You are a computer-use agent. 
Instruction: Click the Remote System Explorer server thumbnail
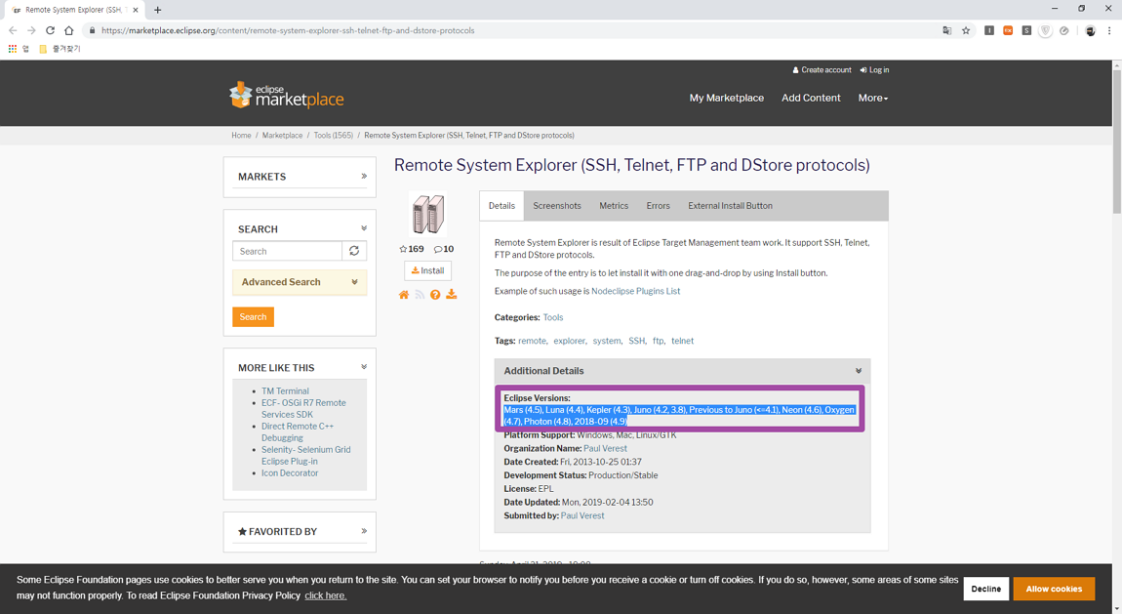pyautogui.click(x=428, y=214)
